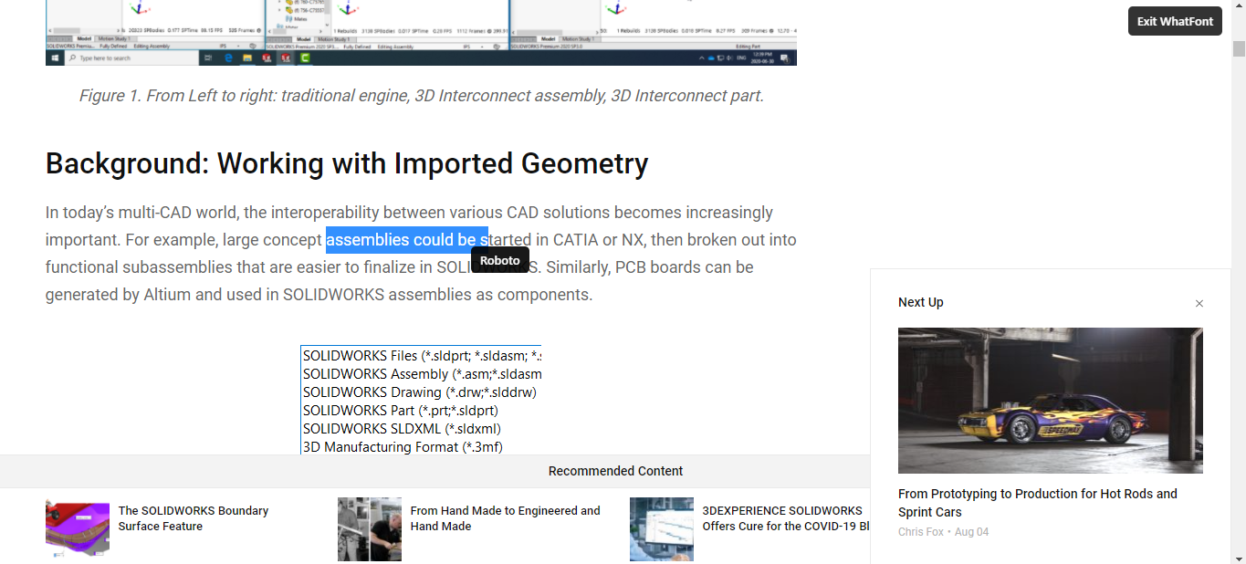Click the From Hand Made article thumbnail

(x=370, y=529)
